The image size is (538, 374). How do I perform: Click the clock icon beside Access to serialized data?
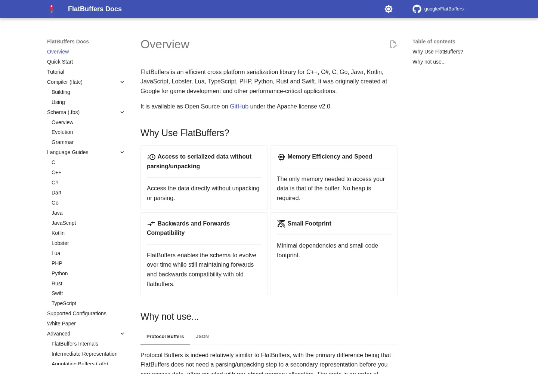151,157
